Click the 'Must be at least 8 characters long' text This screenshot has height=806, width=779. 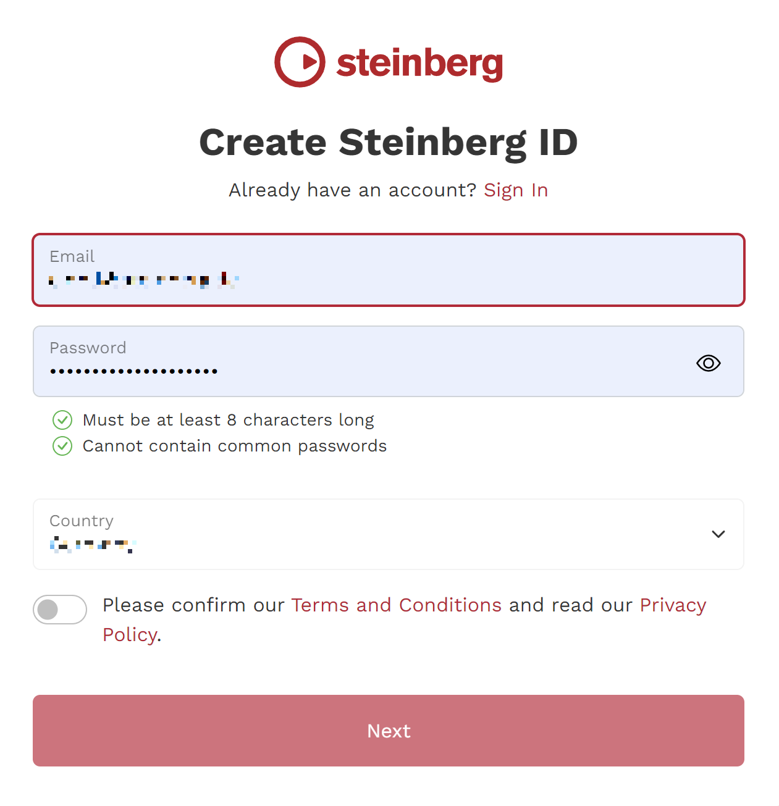229,420
